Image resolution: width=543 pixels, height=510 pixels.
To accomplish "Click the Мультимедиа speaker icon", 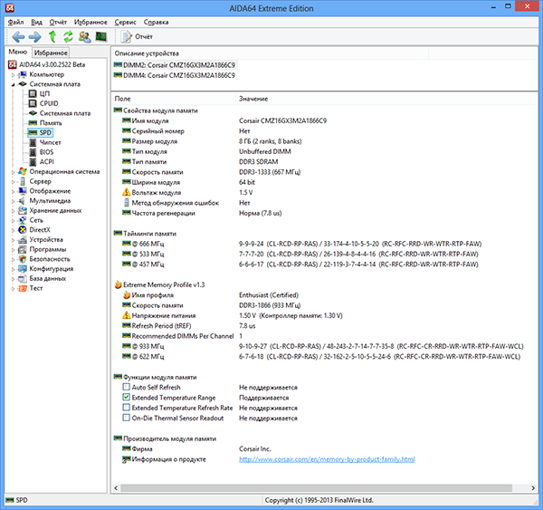I will point(23,201).
